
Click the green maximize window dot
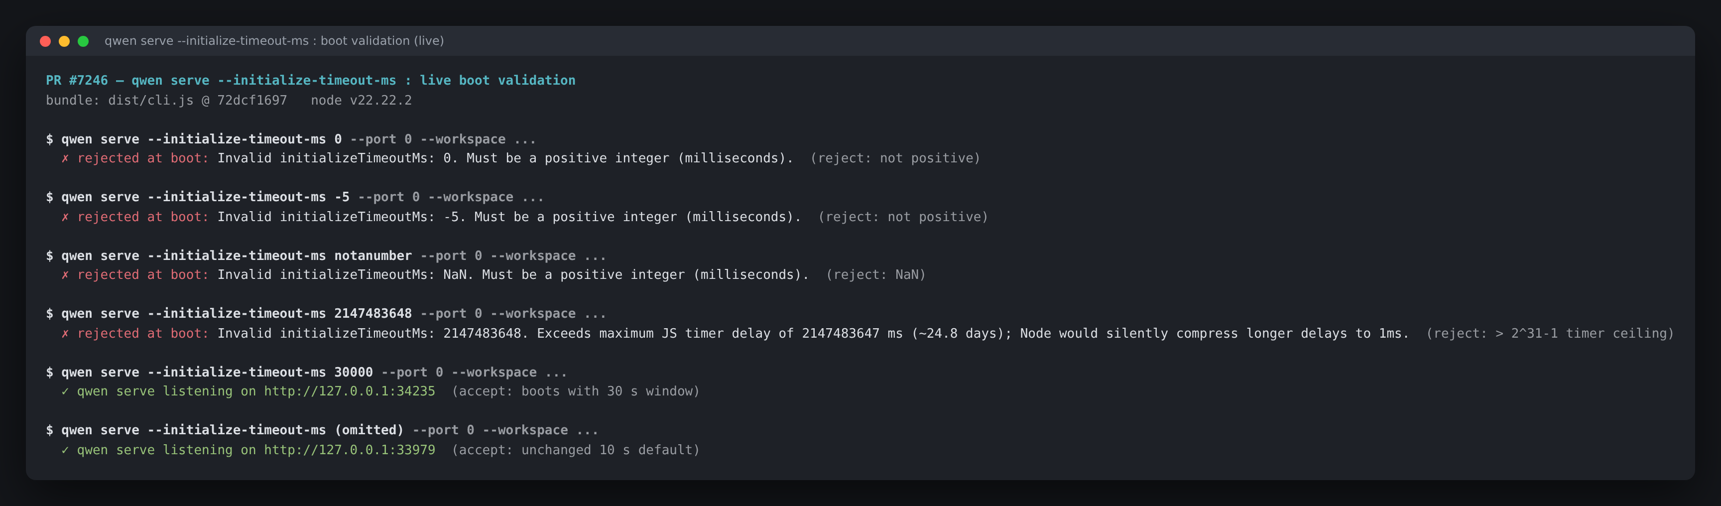click(84, 41)
